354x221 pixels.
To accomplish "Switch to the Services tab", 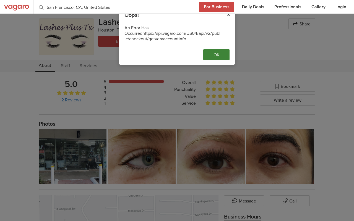I will click(x=88, y=66).
